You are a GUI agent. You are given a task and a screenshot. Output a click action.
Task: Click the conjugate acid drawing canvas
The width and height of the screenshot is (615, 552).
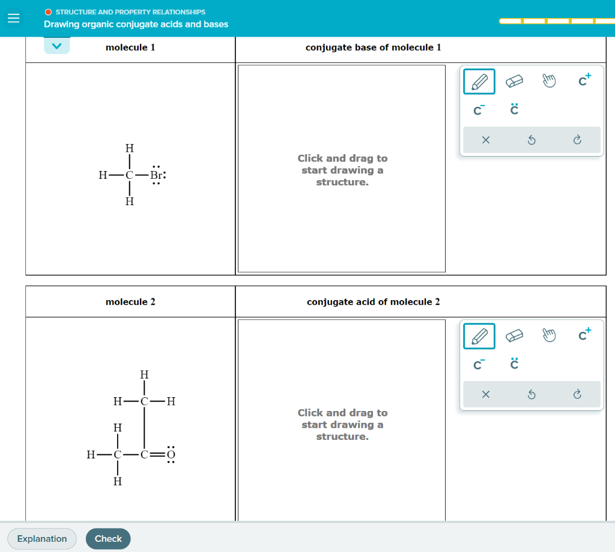342,420
